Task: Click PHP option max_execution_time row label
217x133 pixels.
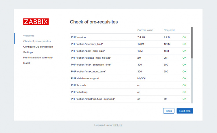Action: (x=91, y=65)
